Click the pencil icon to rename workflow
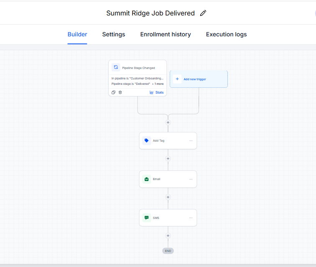The image size is (316, 267). (203, 13)
